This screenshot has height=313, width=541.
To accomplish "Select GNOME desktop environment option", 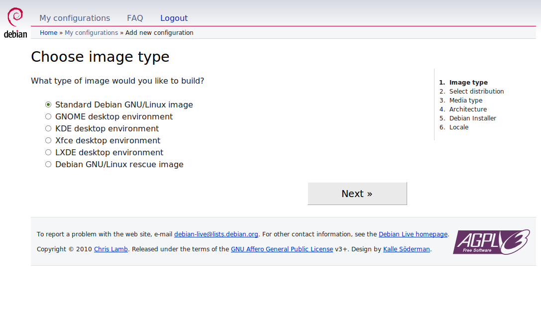I will (x=48, y=116).
